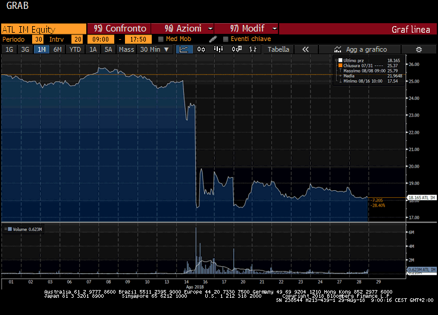
Task: Enable the Med Mob checkbox
Action: click(x=161, y=39)
